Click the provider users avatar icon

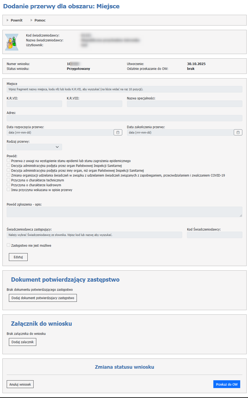coord(12,42)
